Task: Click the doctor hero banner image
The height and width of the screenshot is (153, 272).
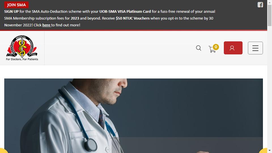Action: [133, 116]
